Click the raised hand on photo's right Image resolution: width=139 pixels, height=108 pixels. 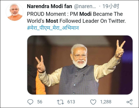(120, 49)
